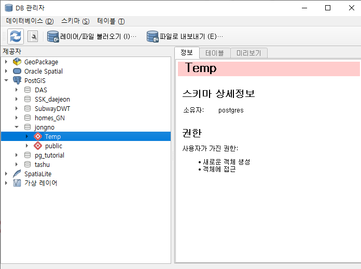The image size is (361, 269).
Task: Select the Oracle Spatial tree item
Action: coord(44,72)
